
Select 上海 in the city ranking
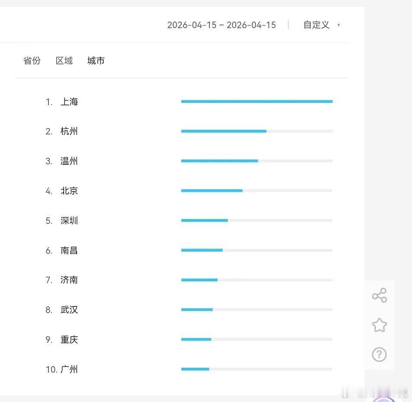[69, 102]
